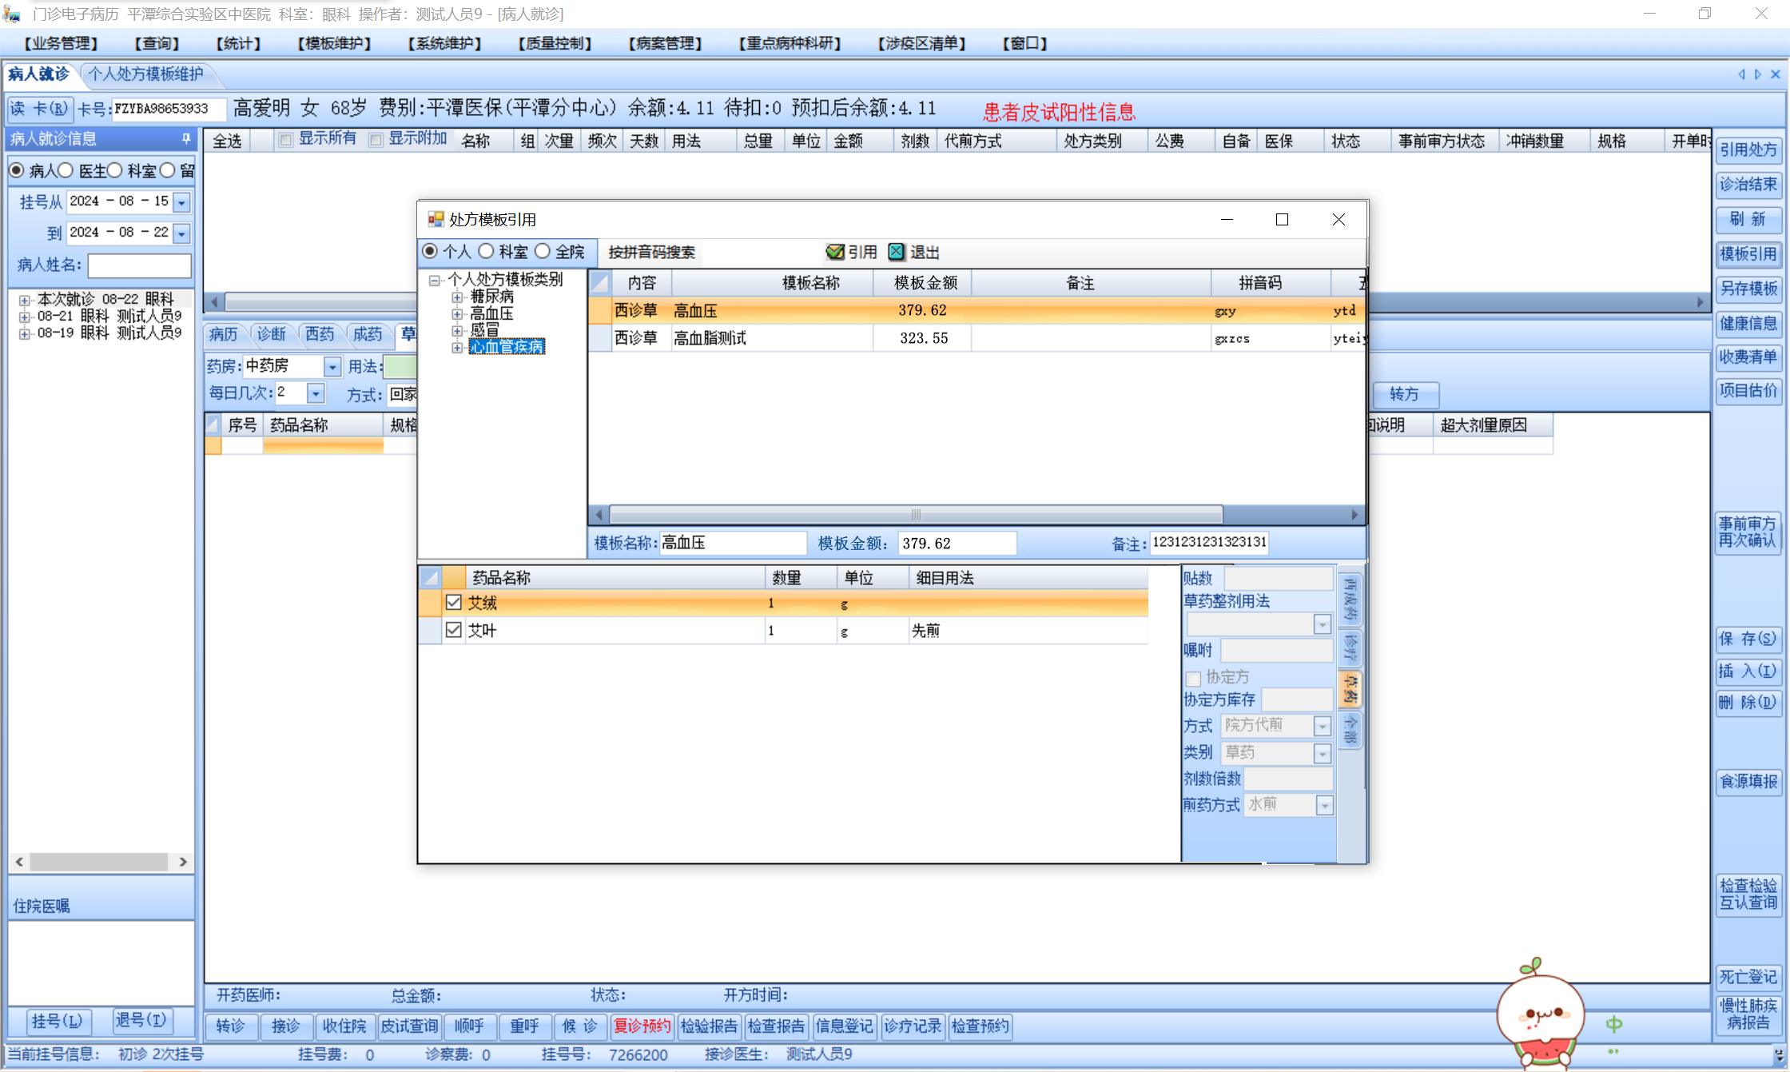1790x1072 pixels.
Task: Click the 处方模板引用 dialog title icon
Action: [x=436, y=220]
